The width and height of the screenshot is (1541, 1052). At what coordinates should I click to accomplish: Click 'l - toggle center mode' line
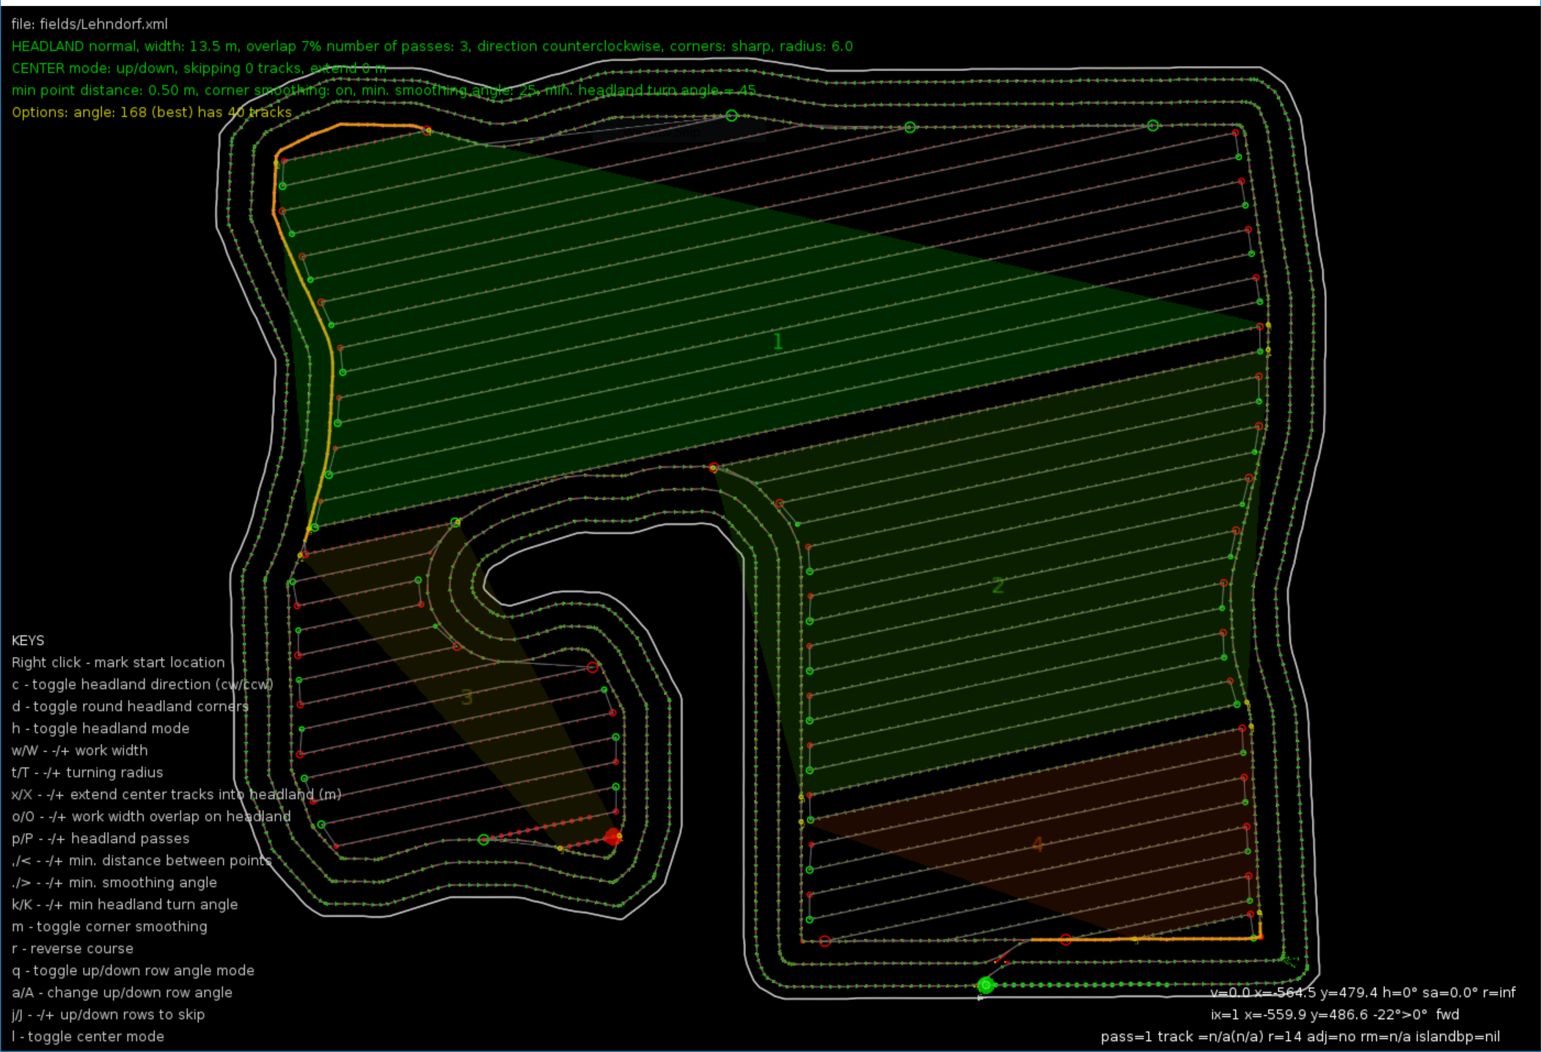[x=88, y=1037]
